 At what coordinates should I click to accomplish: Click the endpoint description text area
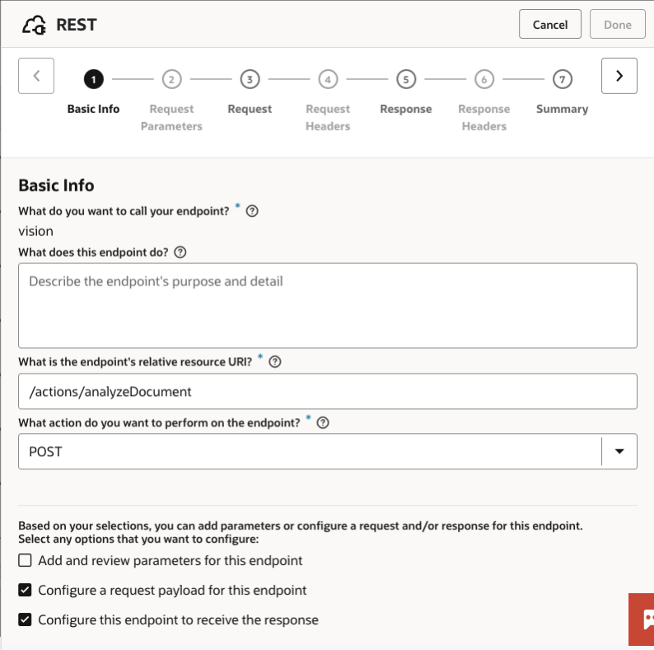[328, 305]
